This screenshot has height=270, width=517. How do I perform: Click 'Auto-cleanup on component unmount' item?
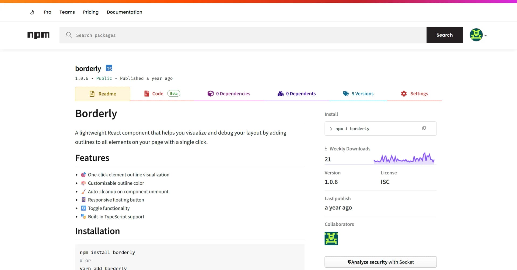[128, 191]
